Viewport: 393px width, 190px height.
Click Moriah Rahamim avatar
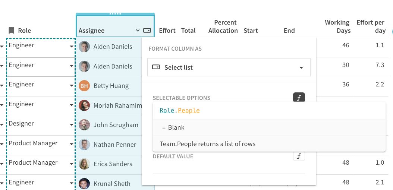click(x=84, y=105)
